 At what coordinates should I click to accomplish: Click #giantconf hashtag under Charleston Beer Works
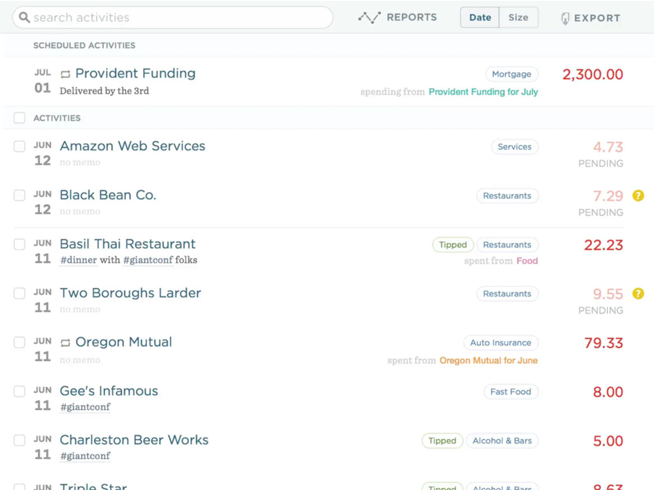86,456
